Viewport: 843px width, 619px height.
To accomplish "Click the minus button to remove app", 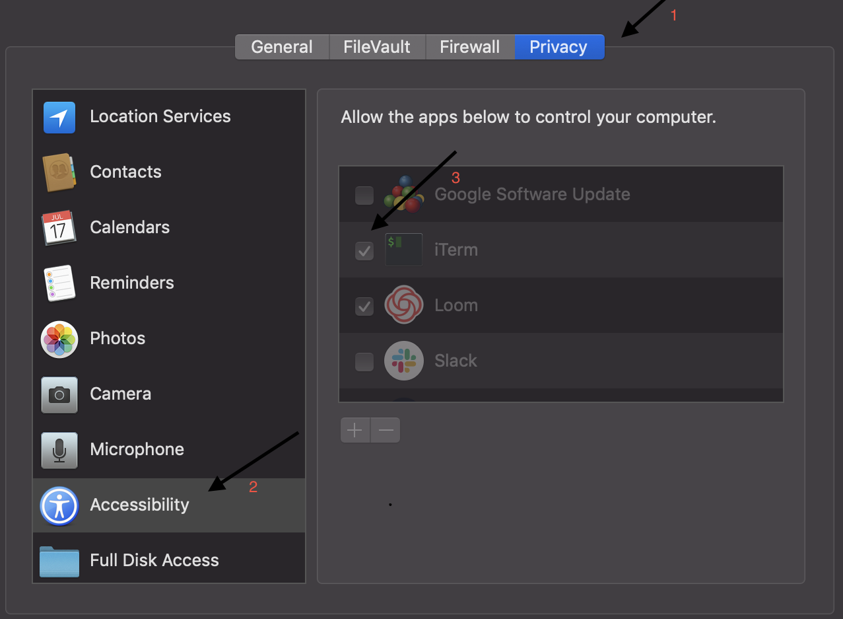I will (386, 430).
